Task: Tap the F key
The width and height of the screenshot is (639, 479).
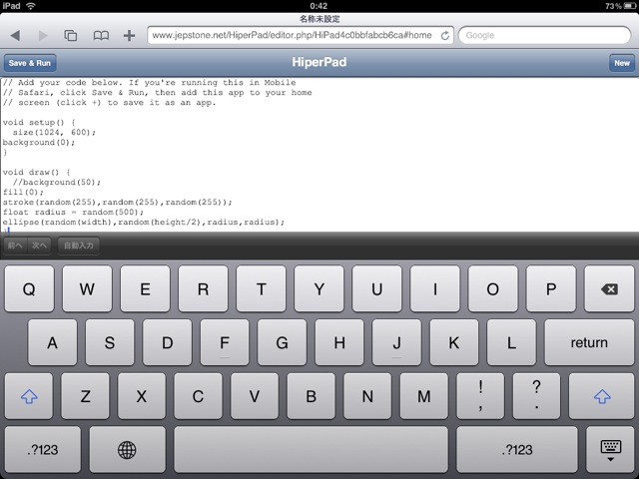Action: (x=225, y=342)
